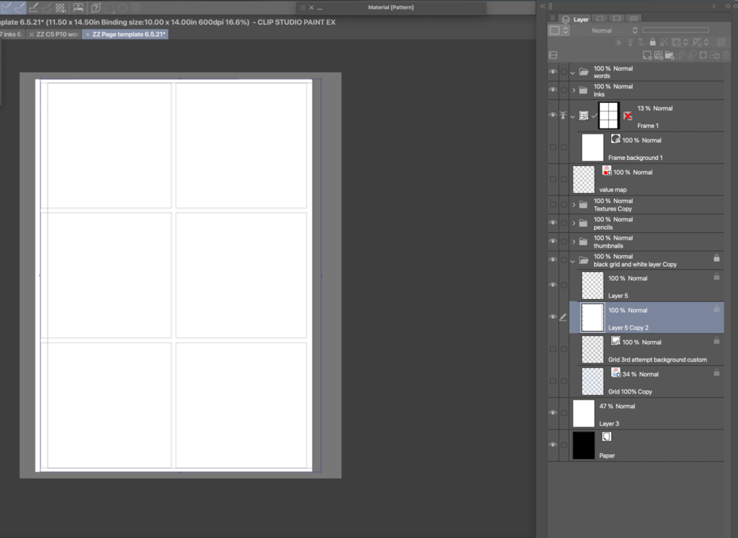Switch to the Layer tab
The image size is (738, 538).
click(575, 19)
